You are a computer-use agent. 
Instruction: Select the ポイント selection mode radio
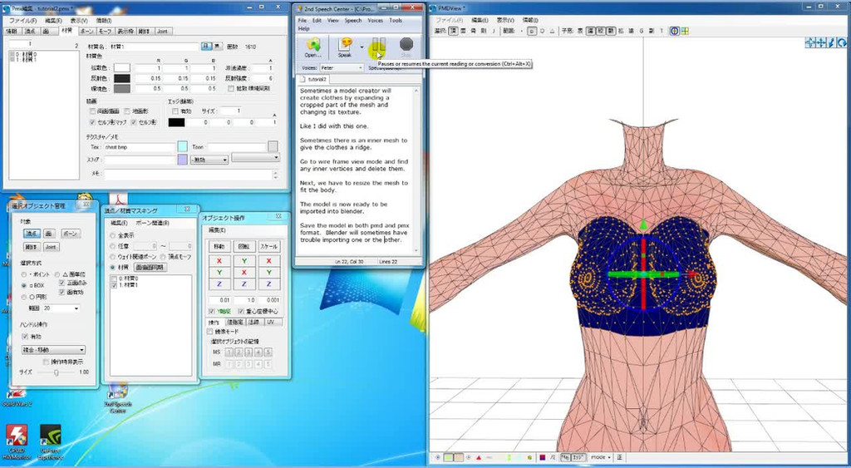(24, 274)
